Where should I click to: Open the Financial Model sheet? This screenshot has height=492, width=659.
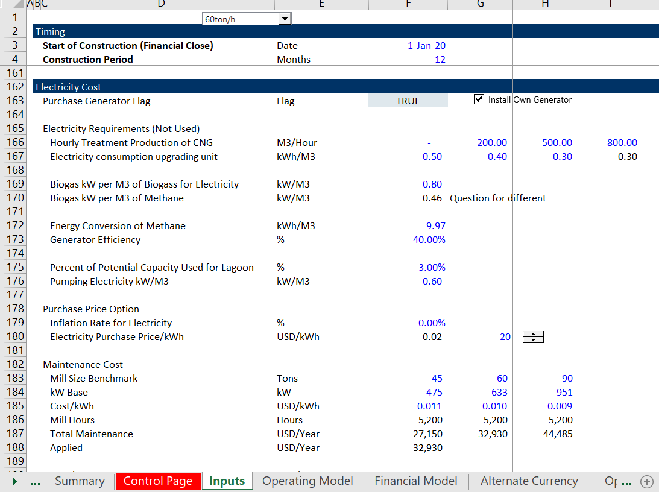(x=415, y=481)
